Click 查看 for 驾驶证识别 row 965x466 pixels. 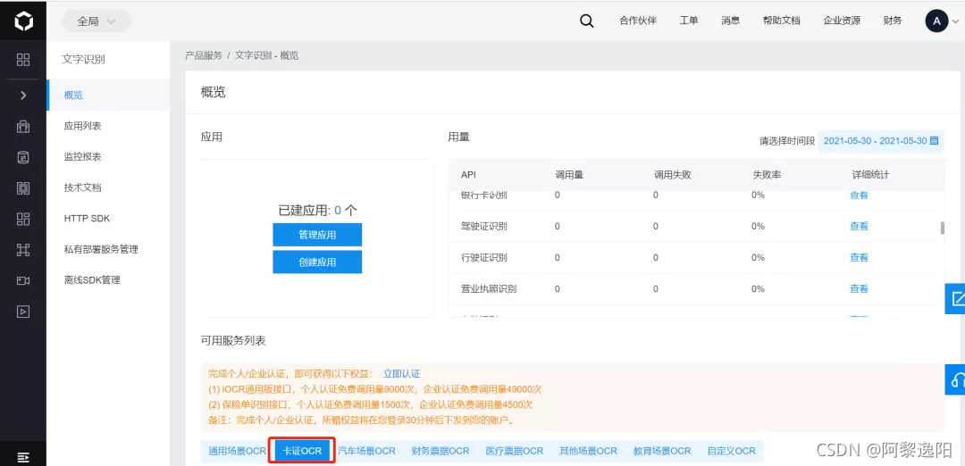859,226
